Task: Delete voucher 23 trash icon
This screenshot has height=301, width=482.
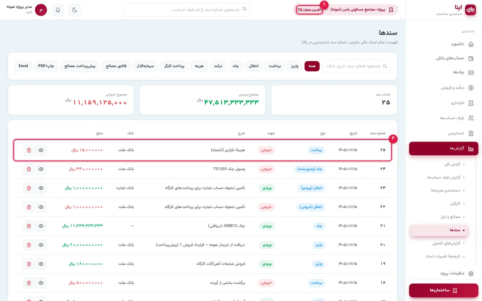Action: [x=29, y=188]
